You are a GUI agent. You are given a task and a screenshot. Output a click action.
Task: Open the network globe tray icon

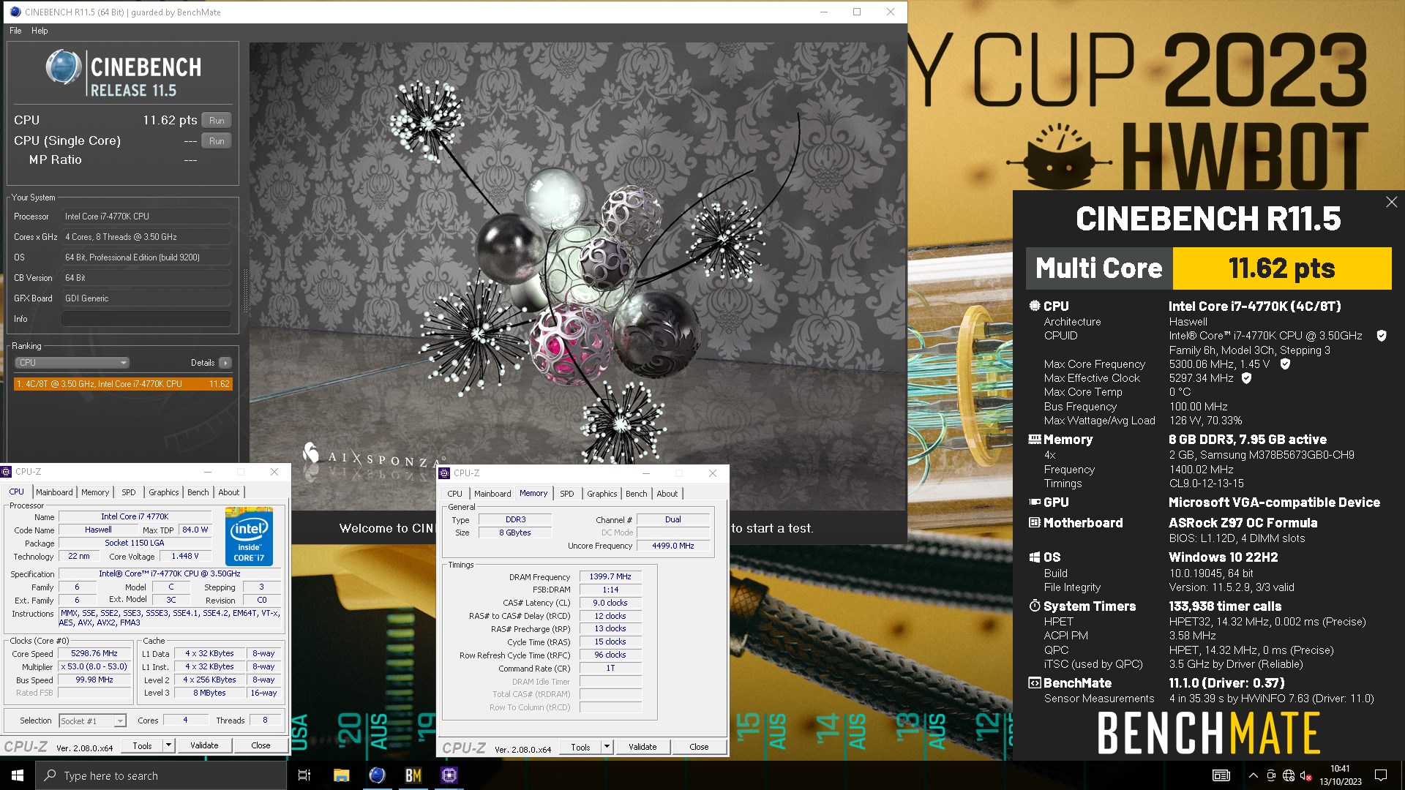pos(1289,775)
